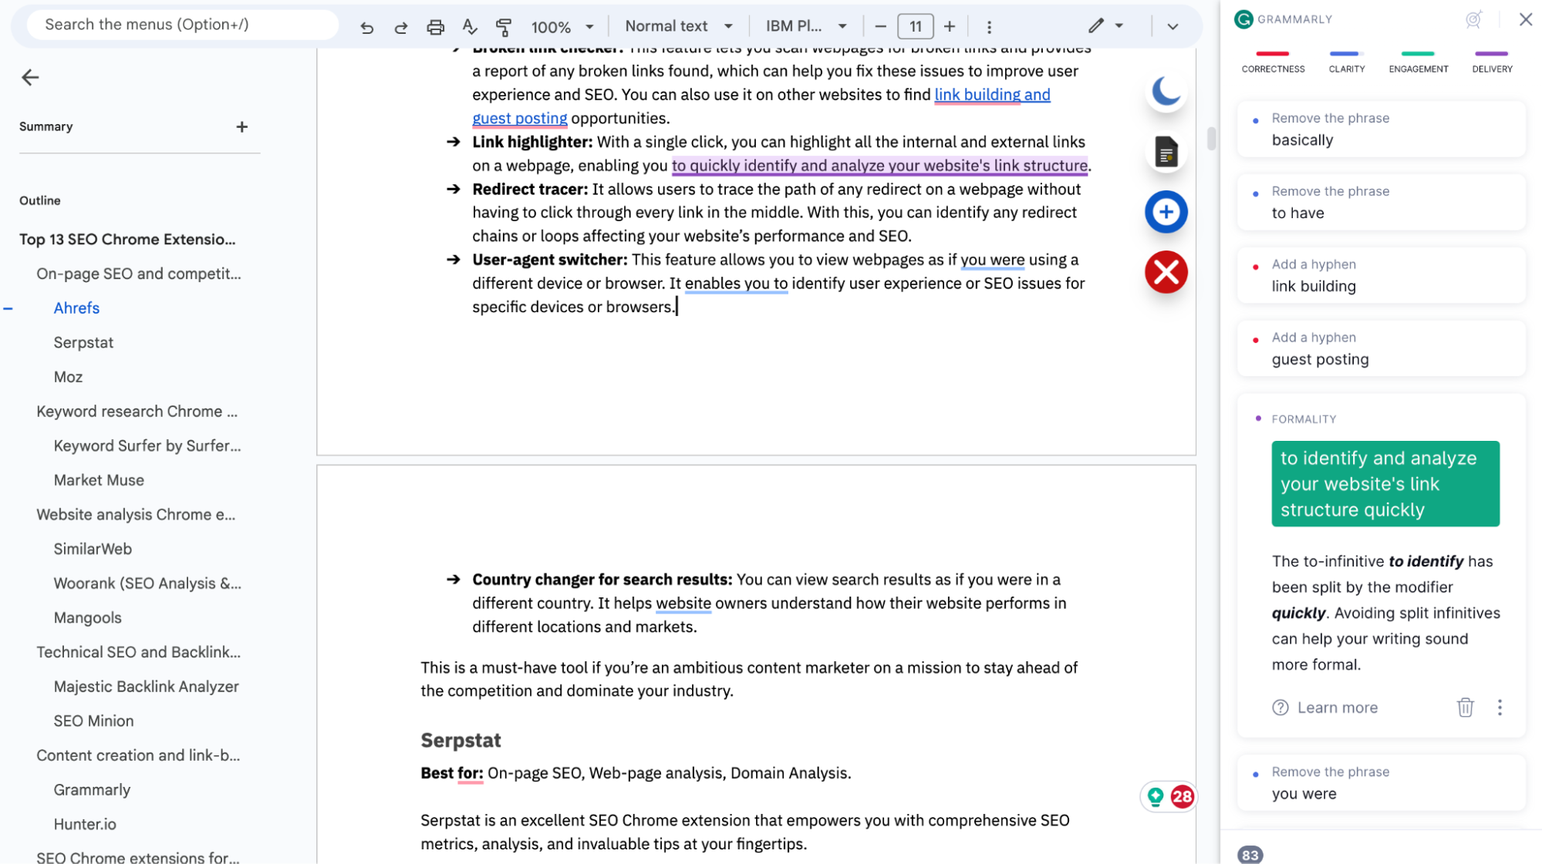Decrease font size with minus icon
1542x864 pixels.
pos(880,27)
